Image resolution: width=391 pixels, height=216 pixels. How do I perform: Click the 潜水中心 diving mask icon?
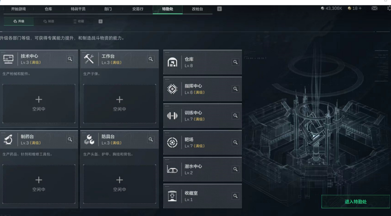[172, 169]
